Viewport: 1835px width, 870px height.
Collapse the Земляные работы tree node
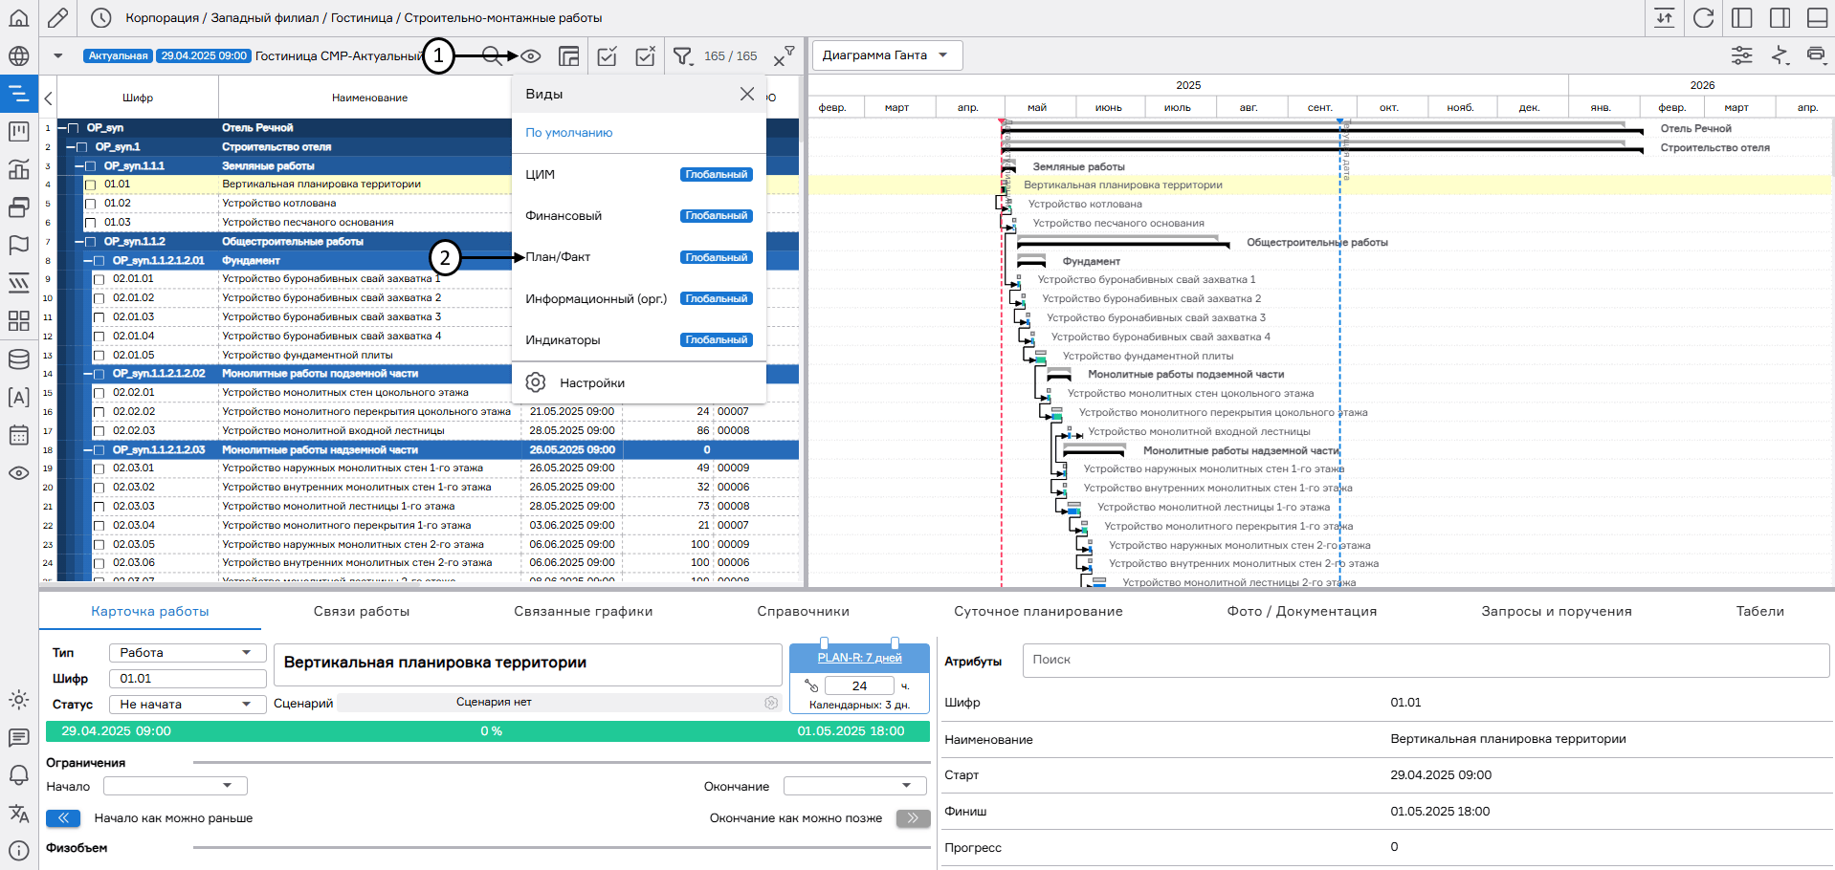tap(79, 166)
